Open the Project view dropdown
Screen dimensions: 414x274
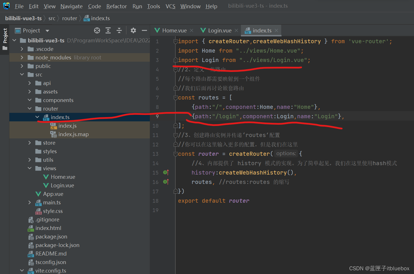[x=47, y=31]
